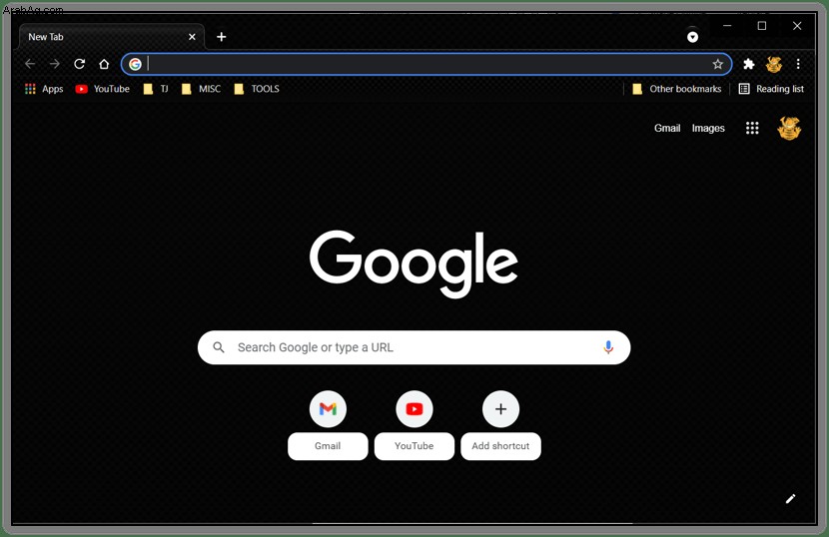The width and height of the screenshot is (829, 537).
Task: Click the Gmail link at top right
Action: [x=667, y=128]
